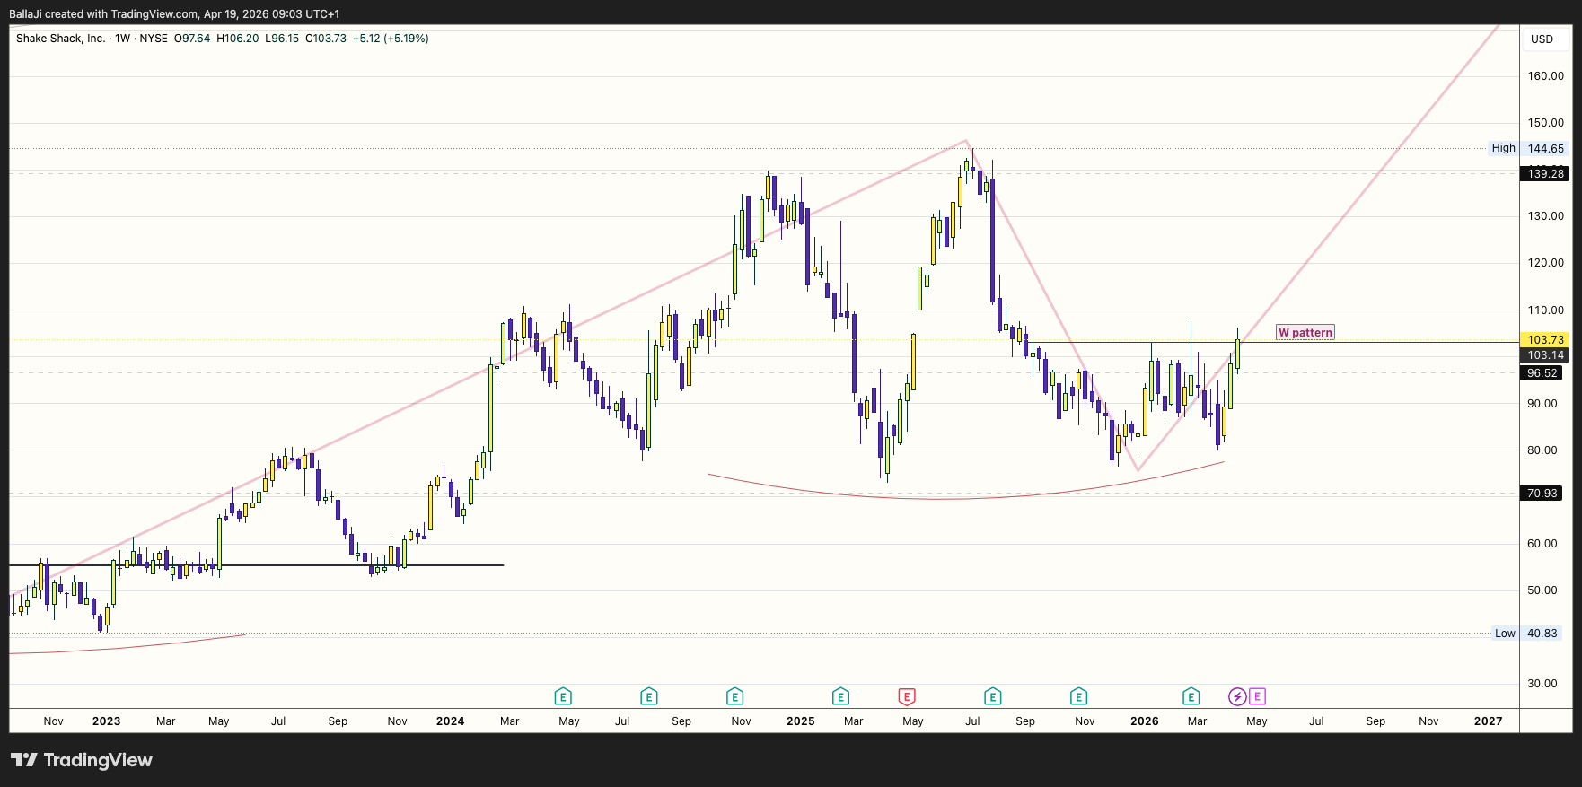Click the 1W interval in the chart legend
The image size is (1582, 787).
[x=123, y=39]
